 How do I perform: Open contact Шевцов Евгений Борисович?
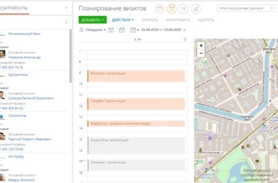pyautogui.click(x=31, y=98)
